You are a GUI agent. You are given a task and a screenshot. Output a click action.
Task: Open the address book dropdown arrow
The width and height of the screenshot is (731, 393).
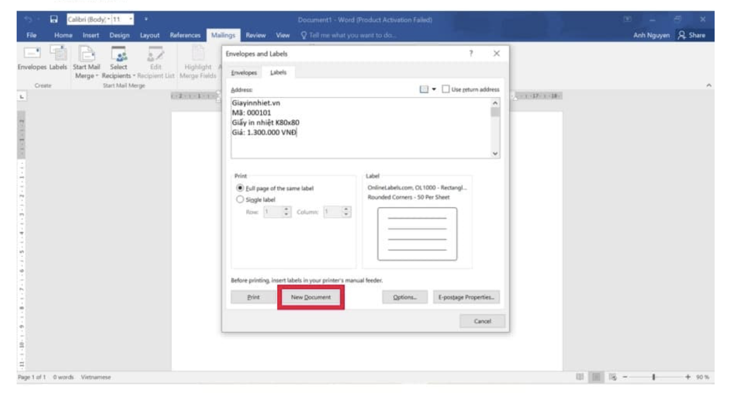click(x=434, y=89)
